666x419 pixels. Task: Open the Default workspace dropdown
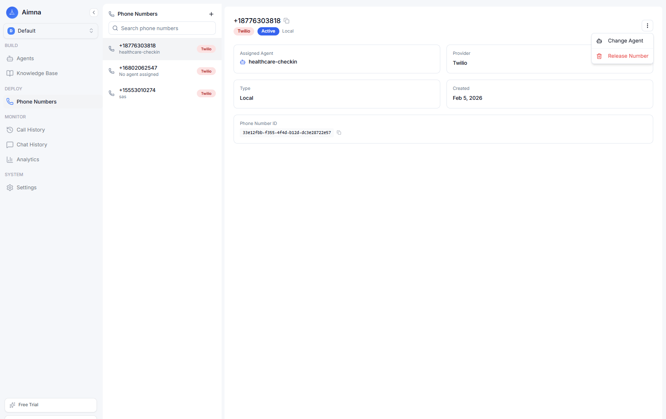pos(51,31)
